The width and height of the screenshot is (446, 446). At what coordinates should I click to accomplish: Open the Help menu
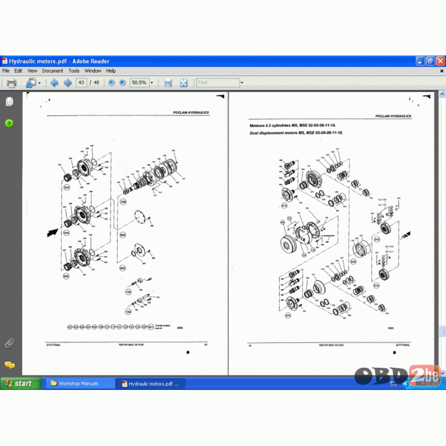pos(111,71)
